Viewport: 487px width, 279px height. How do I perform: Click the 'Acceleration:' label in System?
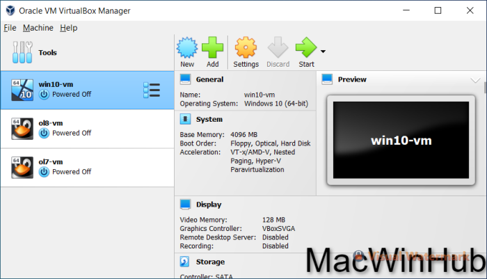200,152
